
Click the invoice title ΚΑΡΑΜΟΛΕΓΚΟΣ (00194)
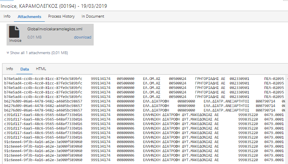[x=47, y=6]
